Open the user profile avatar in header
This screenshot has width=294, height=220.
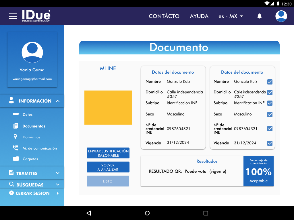coord(281,16)
